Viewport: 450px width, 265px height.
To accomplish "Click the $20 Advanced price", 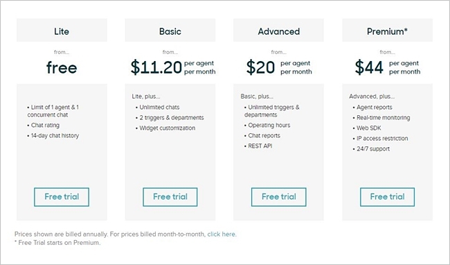I will pos(260,67).
